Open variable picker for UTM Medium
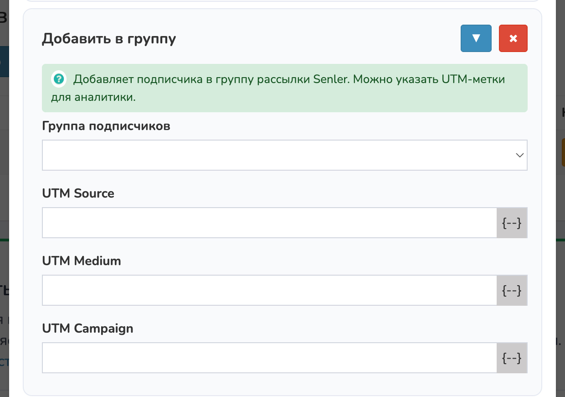 pos(511,290)
